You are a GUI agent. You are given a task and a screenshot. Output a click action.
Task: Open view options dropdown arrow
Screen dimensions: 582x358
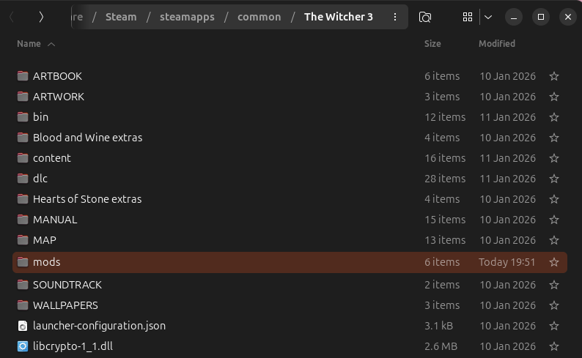pos(488,17)
